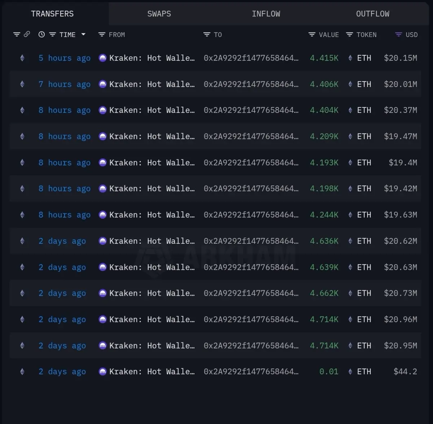Click ETH token icon in the 4.209K row
The width and height of the screenshot is (433, 424).
[x=350, y=137]
